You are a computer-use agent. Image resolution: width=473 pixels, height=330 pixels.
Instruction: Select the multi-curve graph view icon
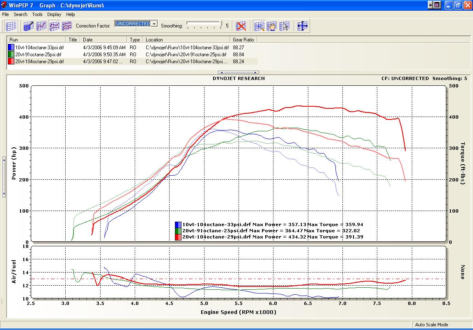[x=67, y=26]
